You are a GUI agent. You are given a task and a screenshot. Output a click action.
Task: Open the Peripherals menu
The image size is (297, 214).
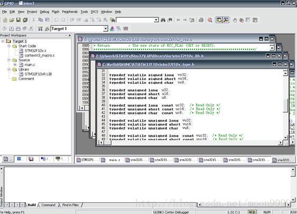pos(70,12)
